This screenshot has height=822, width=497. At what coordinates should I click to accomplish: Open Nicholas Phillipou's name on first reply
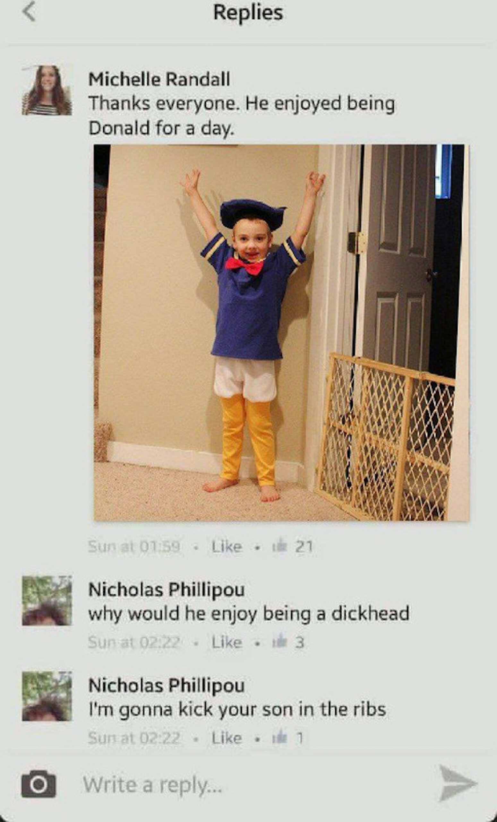[x=166, y=590]
